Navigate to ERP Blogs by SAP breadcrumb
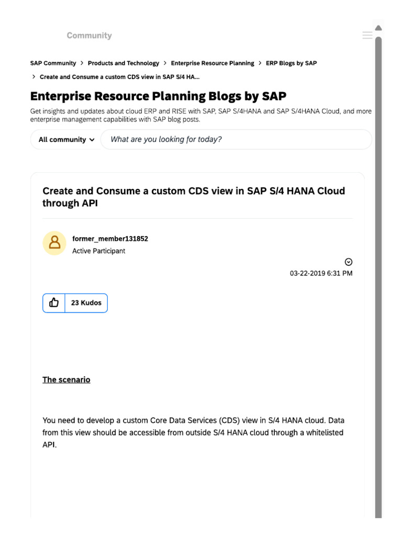The width and height of the screenshot is (402, 536). point(291,63)
